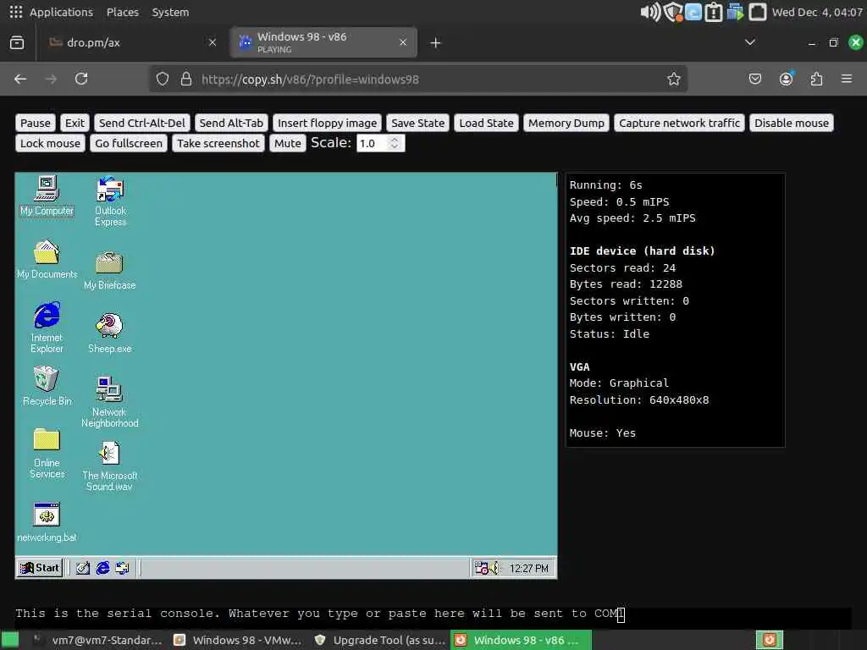The width and height of the screenshot is (867, 650).
Task: Click the Scale stepper arrows
Action: point(395,143)
